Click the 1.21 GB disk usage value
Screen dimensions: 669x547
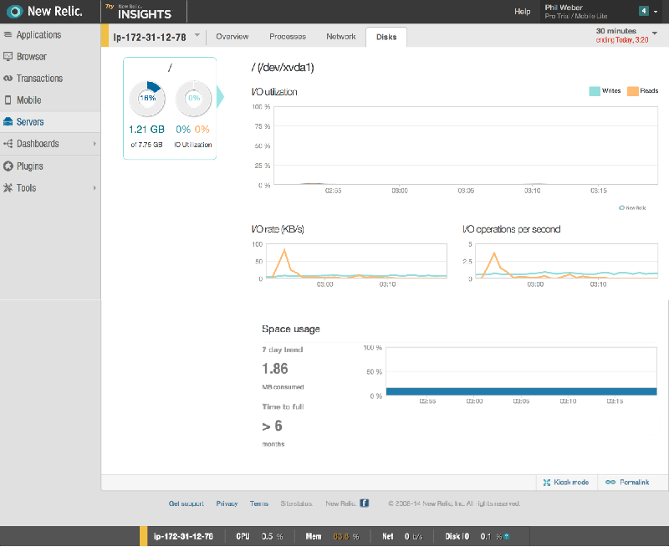pyautogui.click(x=147, y=130)
